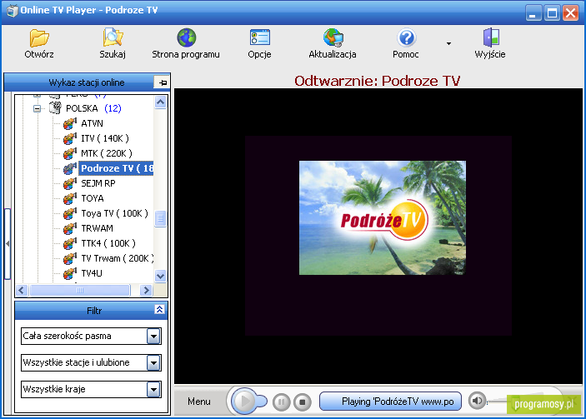Click the Wyjście exit door icon
The width and height of the screenshot is (586, 419).
tap(490, 37)
